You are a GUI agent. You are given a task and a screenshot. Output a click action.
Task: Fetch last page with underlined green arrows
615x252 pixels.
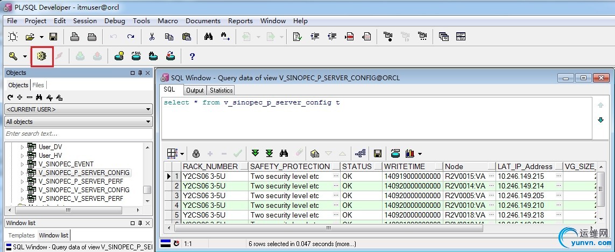point(269,153)
